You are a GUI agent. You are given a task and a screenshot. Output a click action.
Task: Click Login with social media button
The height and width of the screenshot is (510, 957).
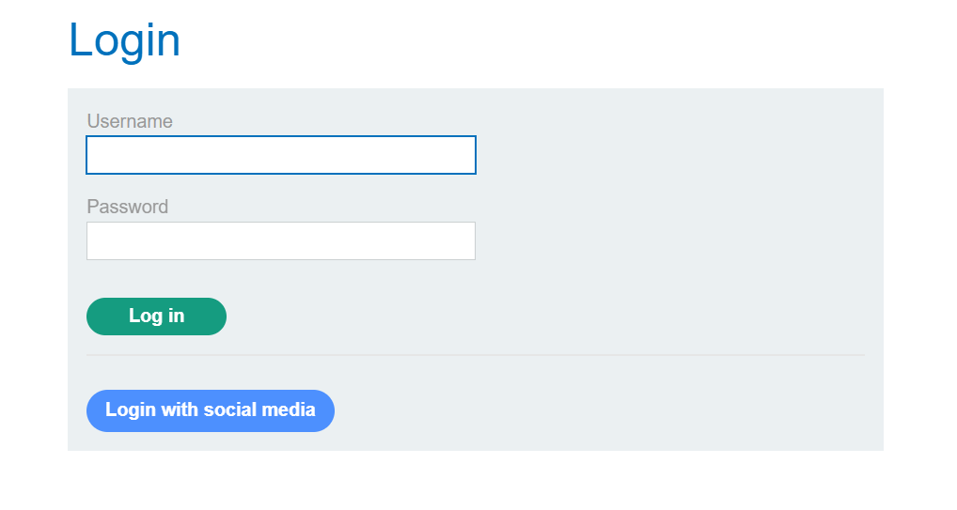click(210, 410)
